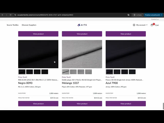Select fourth thumbnail under Azul 7900 image
164x123 pixels.
[132, 72]
